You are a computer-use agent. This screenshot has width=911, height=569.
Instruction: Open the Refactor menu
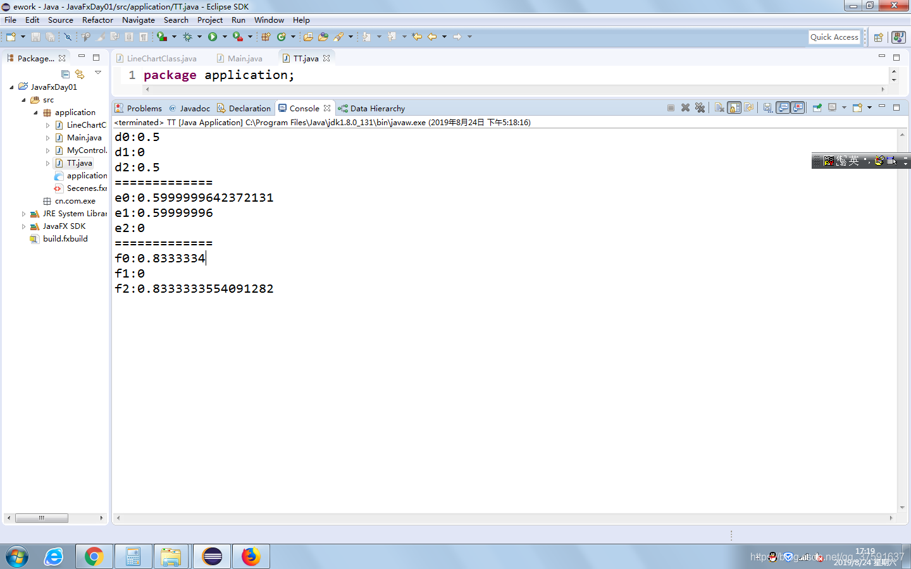(x=97, y=20)
